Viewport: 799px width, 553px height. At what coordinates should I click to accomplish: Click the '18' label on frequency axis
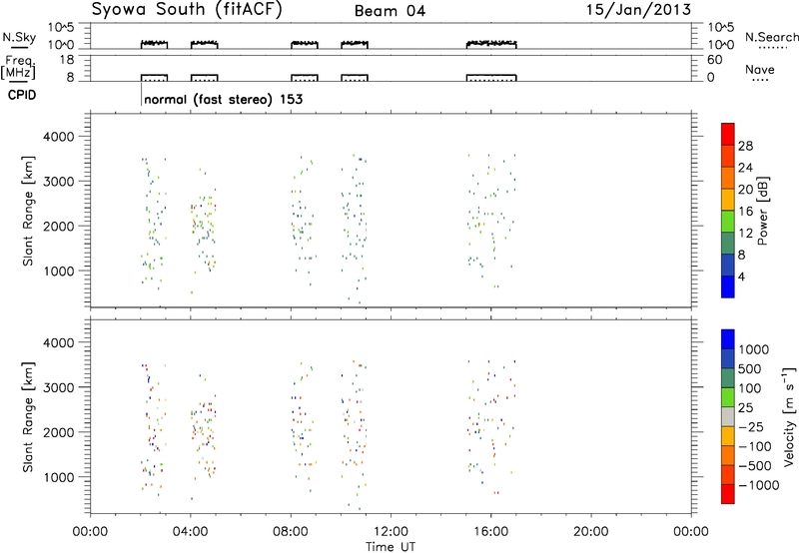point(67,60)
